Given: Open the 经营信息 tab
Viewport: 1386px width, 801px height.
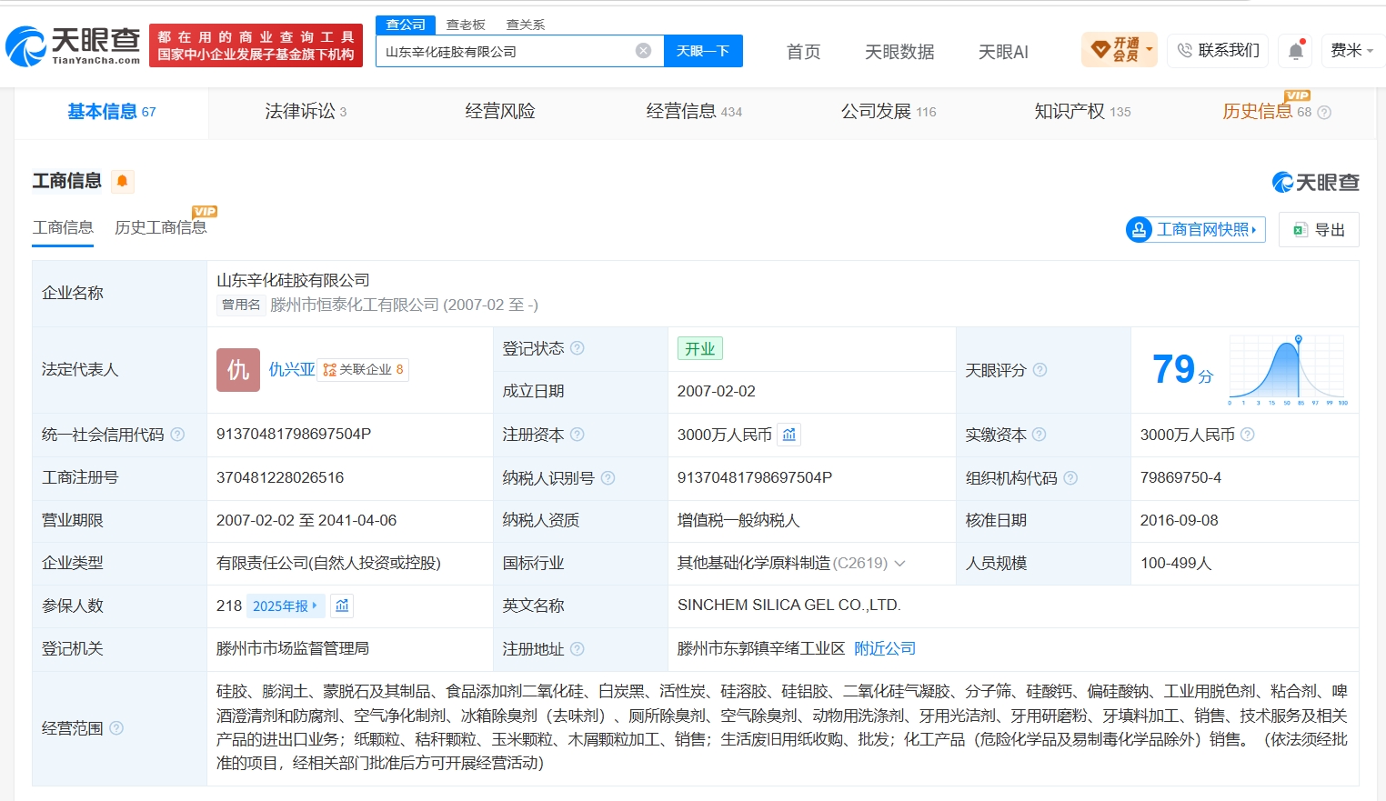Looking at the screenshot, I should click(x=694, y=112).
